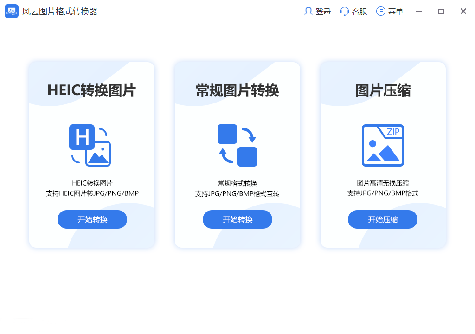Select the two-squares format swap icon
475x334 pixels.
(237, 145)
